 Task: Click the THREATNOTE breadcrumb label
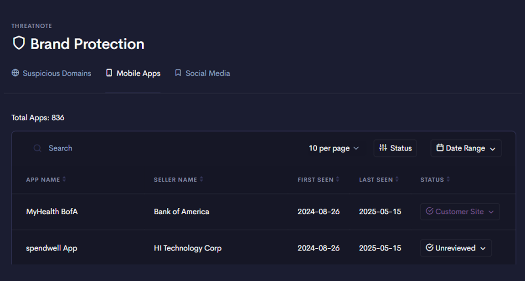click(31, 26)
